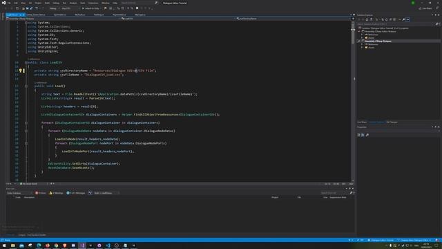
Task: Click the Attach to Unity button
Action: coord(90,8)
